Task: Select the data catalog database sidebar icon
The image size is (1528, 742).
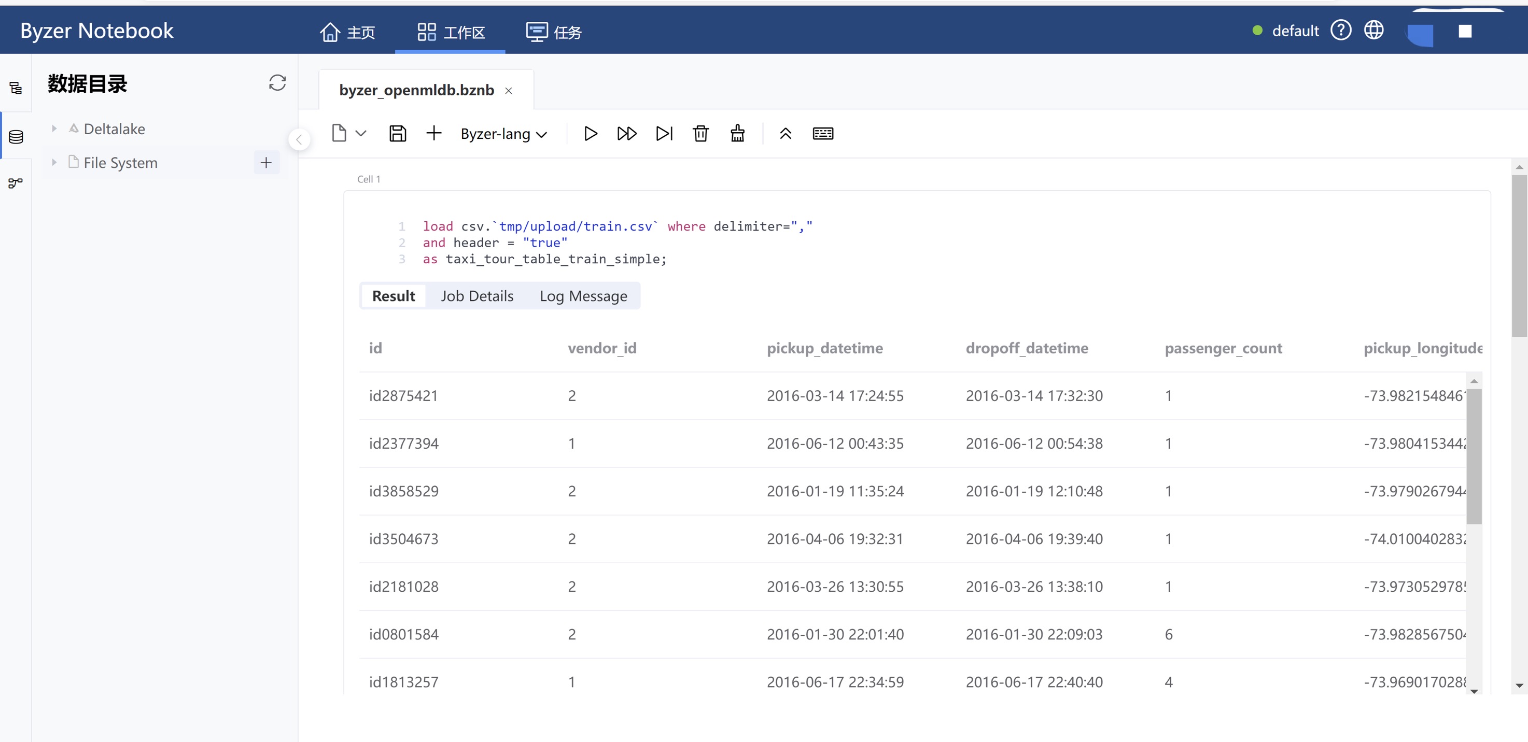Action: tap(16, 137)
